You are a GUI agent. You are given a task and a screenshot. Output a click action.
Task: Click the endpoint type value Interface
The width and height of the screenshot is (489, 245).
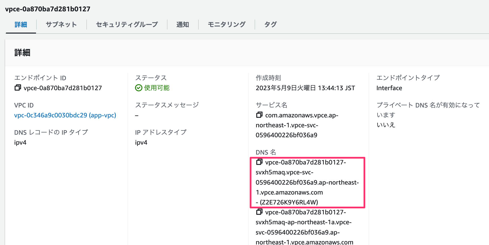click(389, 88)
